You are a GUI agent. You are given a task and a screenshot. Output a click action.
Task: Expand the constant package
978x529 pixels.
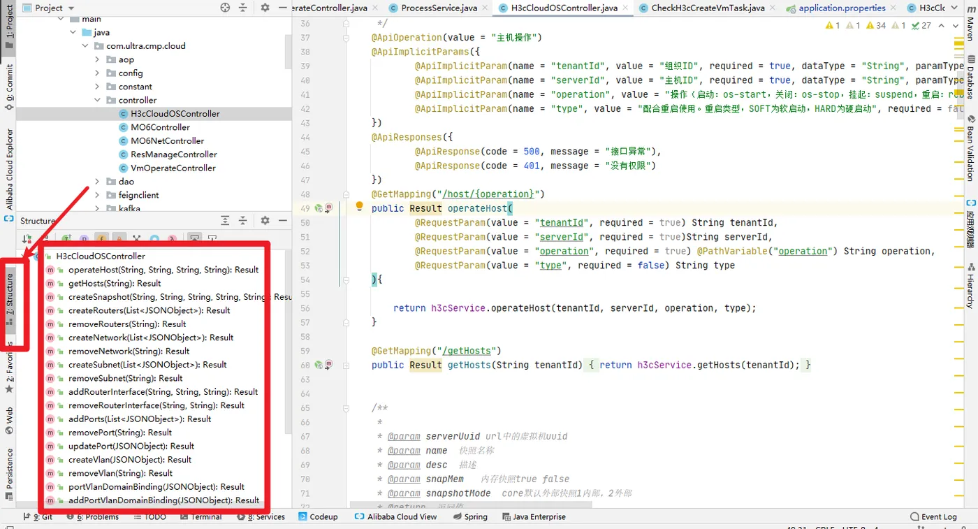coord(98,87)
